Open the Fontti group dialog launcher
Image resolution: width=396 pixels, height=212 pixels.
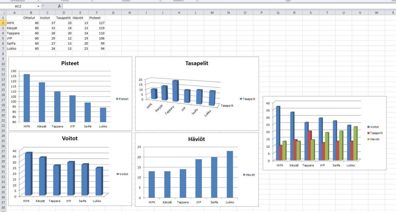(x=92, y=1)
